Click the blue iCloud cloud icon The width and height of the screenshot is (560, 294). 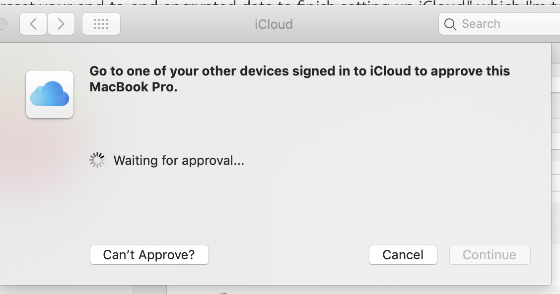click(50, 94)
